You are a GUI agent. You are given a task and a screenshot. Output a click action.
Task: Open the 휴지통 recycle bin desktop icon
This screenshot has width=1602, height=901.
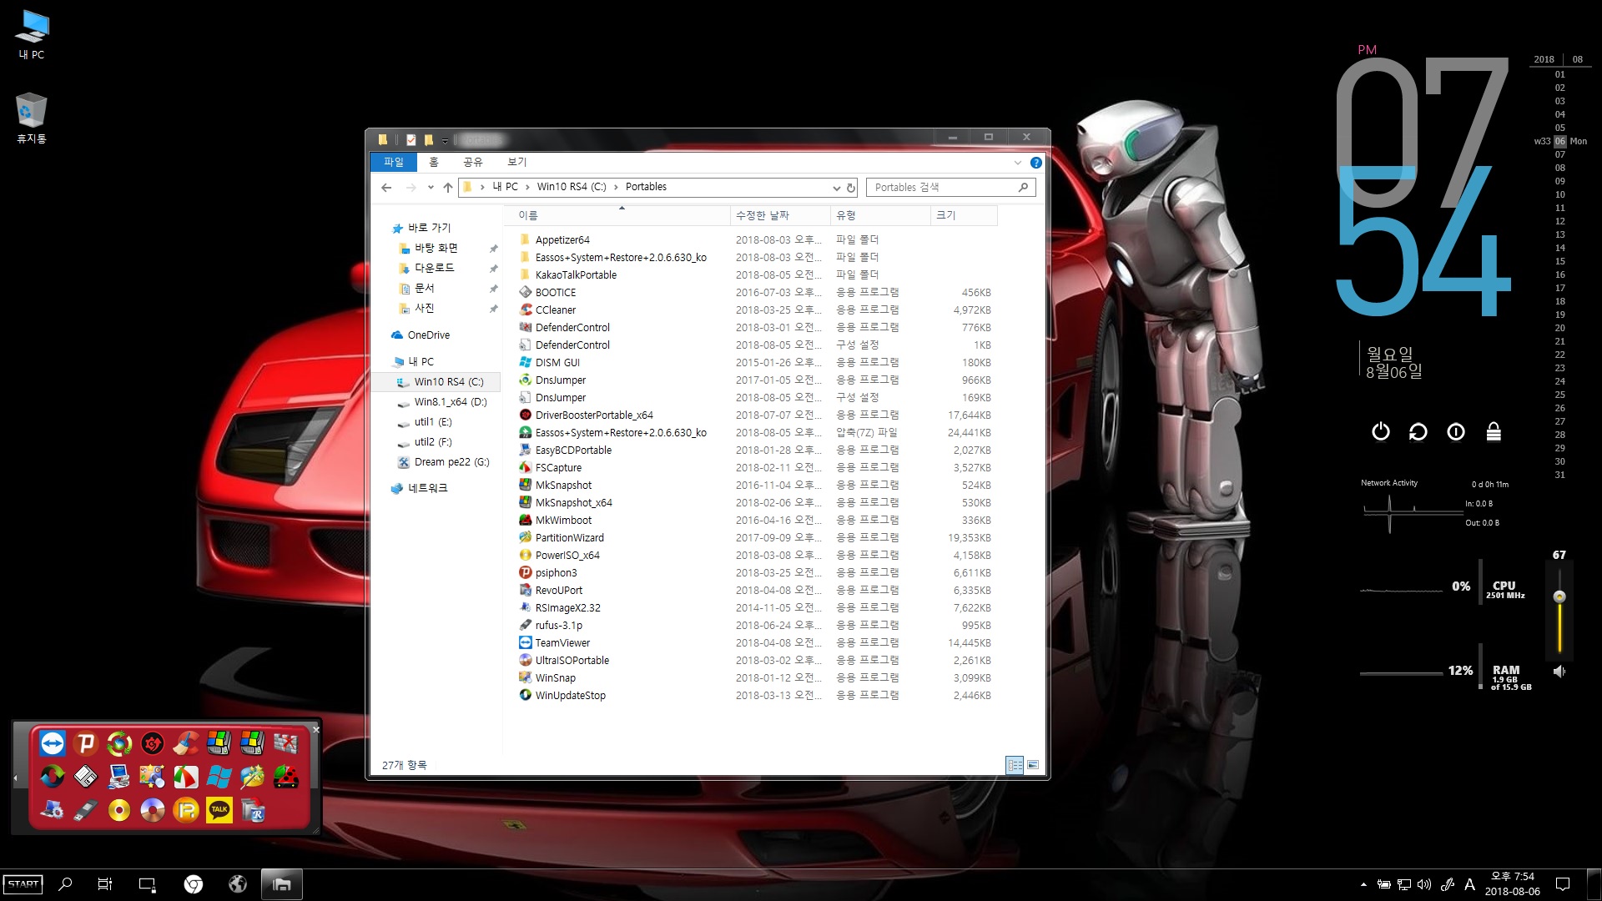32,118
